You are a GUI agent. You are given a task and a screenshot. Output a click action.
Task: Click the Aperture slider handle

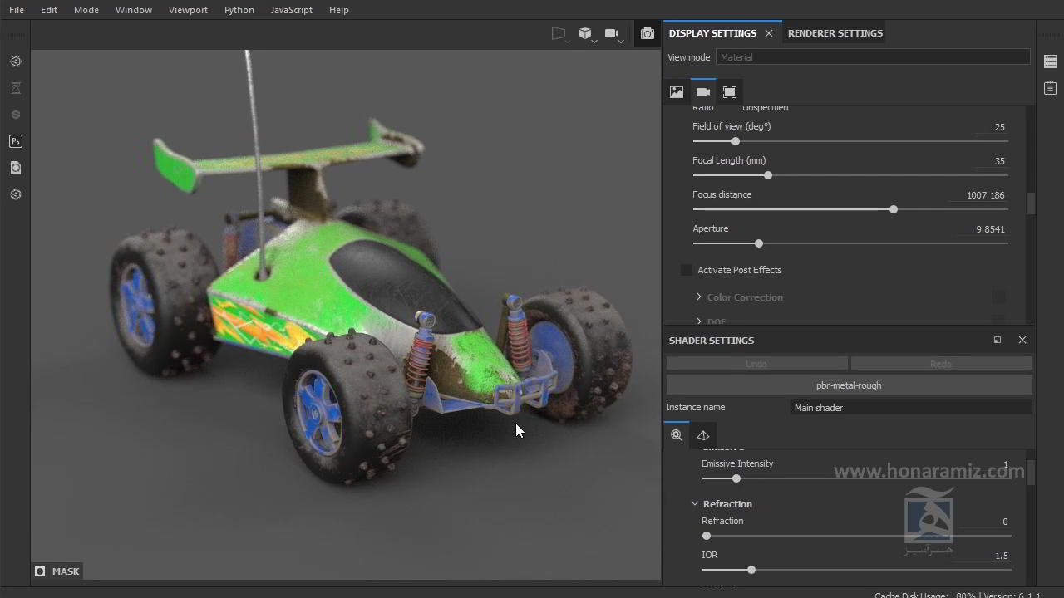click(759, 243)
